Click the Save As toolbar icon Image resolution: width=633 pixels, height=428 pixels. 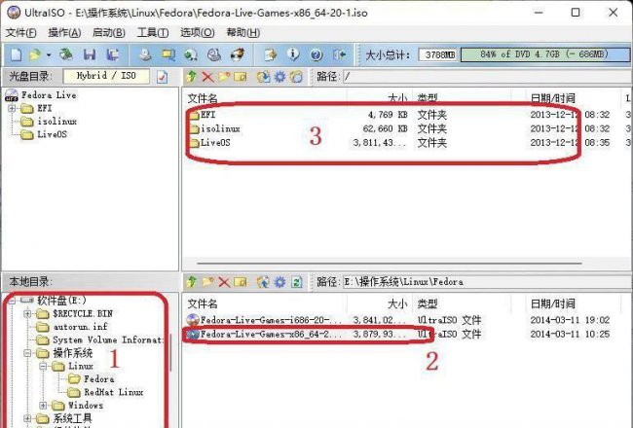(x=113, y=54)
